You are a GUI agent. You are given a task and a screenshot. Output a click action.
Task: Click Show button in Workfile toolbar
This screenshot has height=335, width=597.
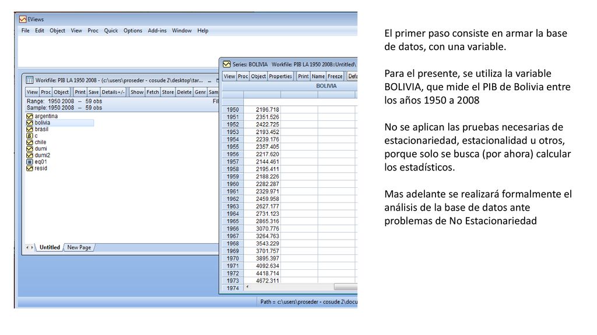pos(137,92)
